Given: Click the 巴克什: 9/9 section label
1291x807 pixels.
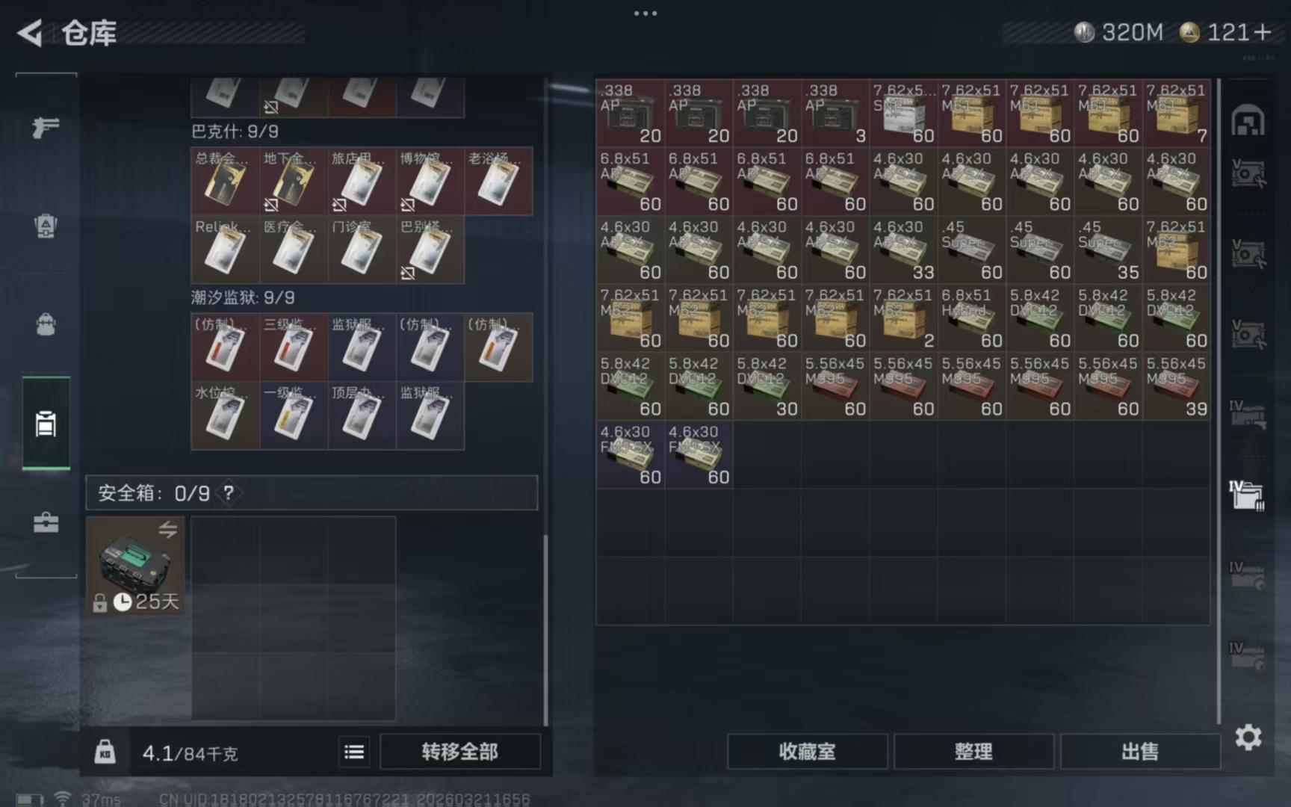Looking at the screenshot, I should pyautogui.click(x=235, y=132).
